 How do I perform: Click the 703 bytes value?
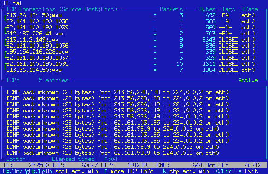(x=211, y=34)
